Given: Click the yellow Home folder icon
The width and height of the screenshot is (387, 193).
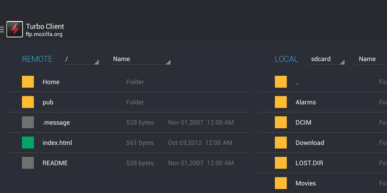Looking at the screenshot, I should 28,82.
